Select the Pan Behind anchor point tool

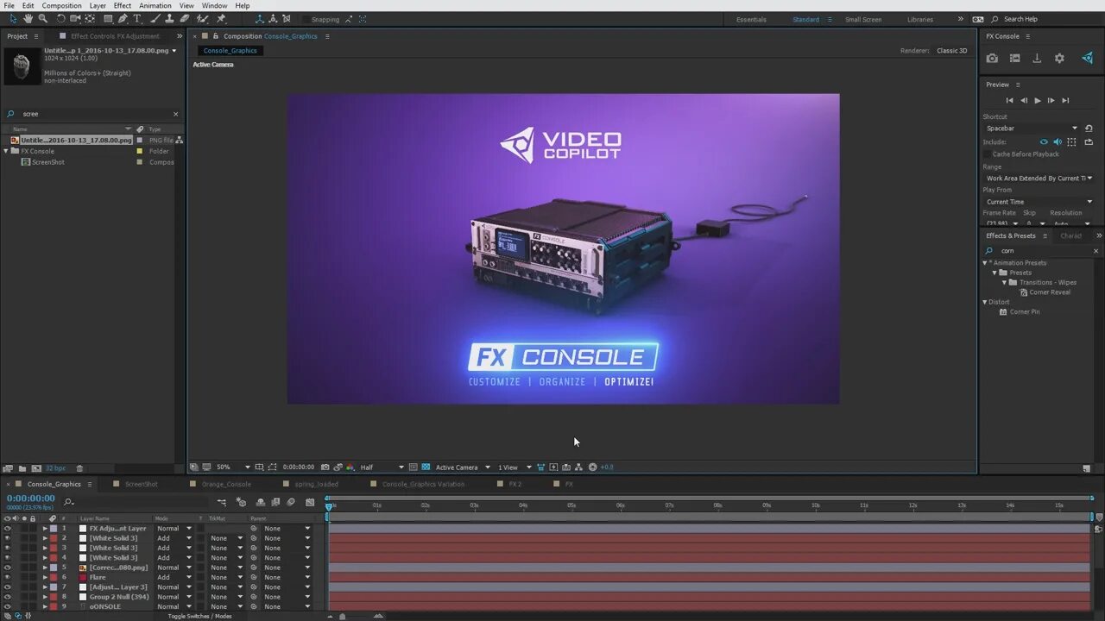(x=90, y=18)
